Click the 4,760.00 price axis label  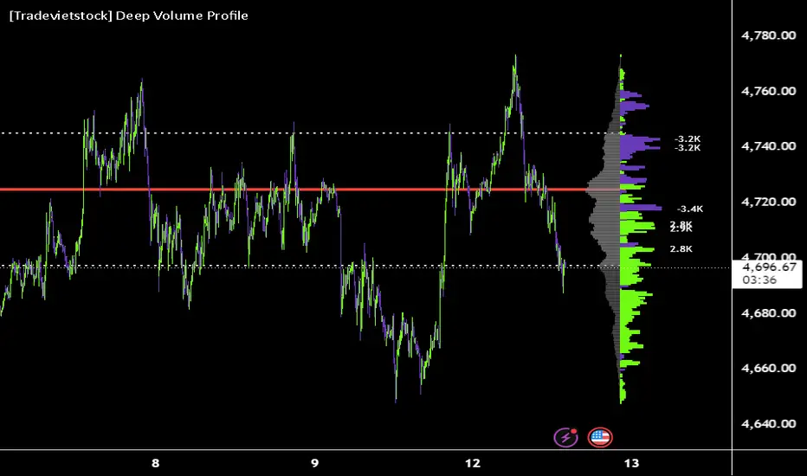(768, 91)
